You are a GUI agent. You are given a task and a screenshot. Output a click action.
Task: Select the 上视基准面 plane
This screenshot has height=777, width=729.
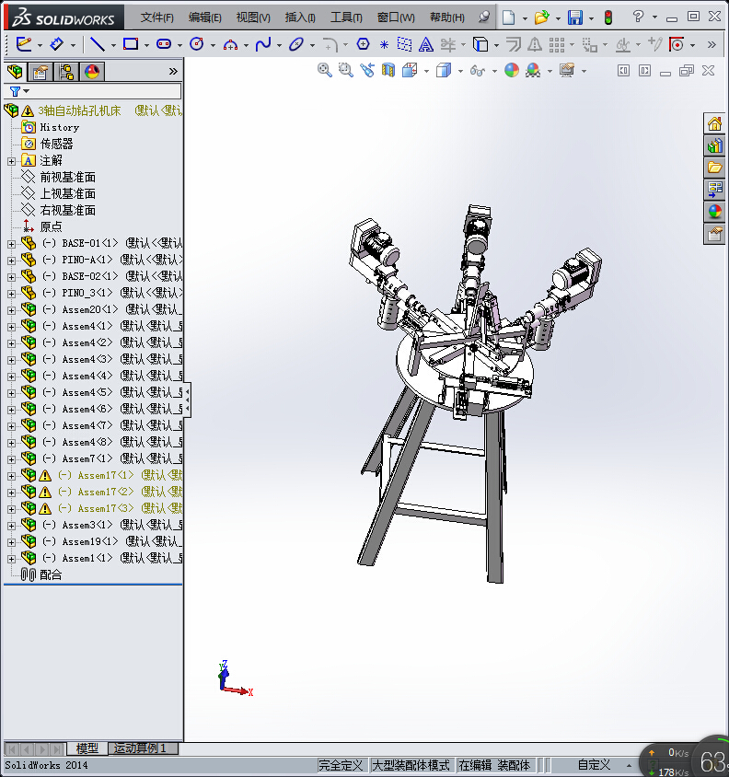[x=67, y=193]
